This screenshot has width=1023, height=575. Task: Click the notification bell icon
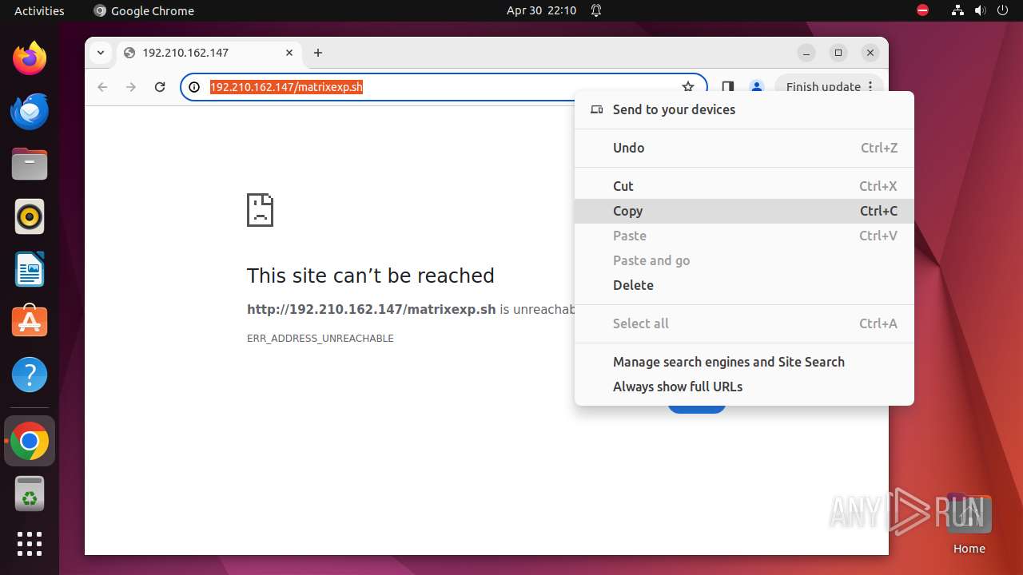(x=596, y=10)
